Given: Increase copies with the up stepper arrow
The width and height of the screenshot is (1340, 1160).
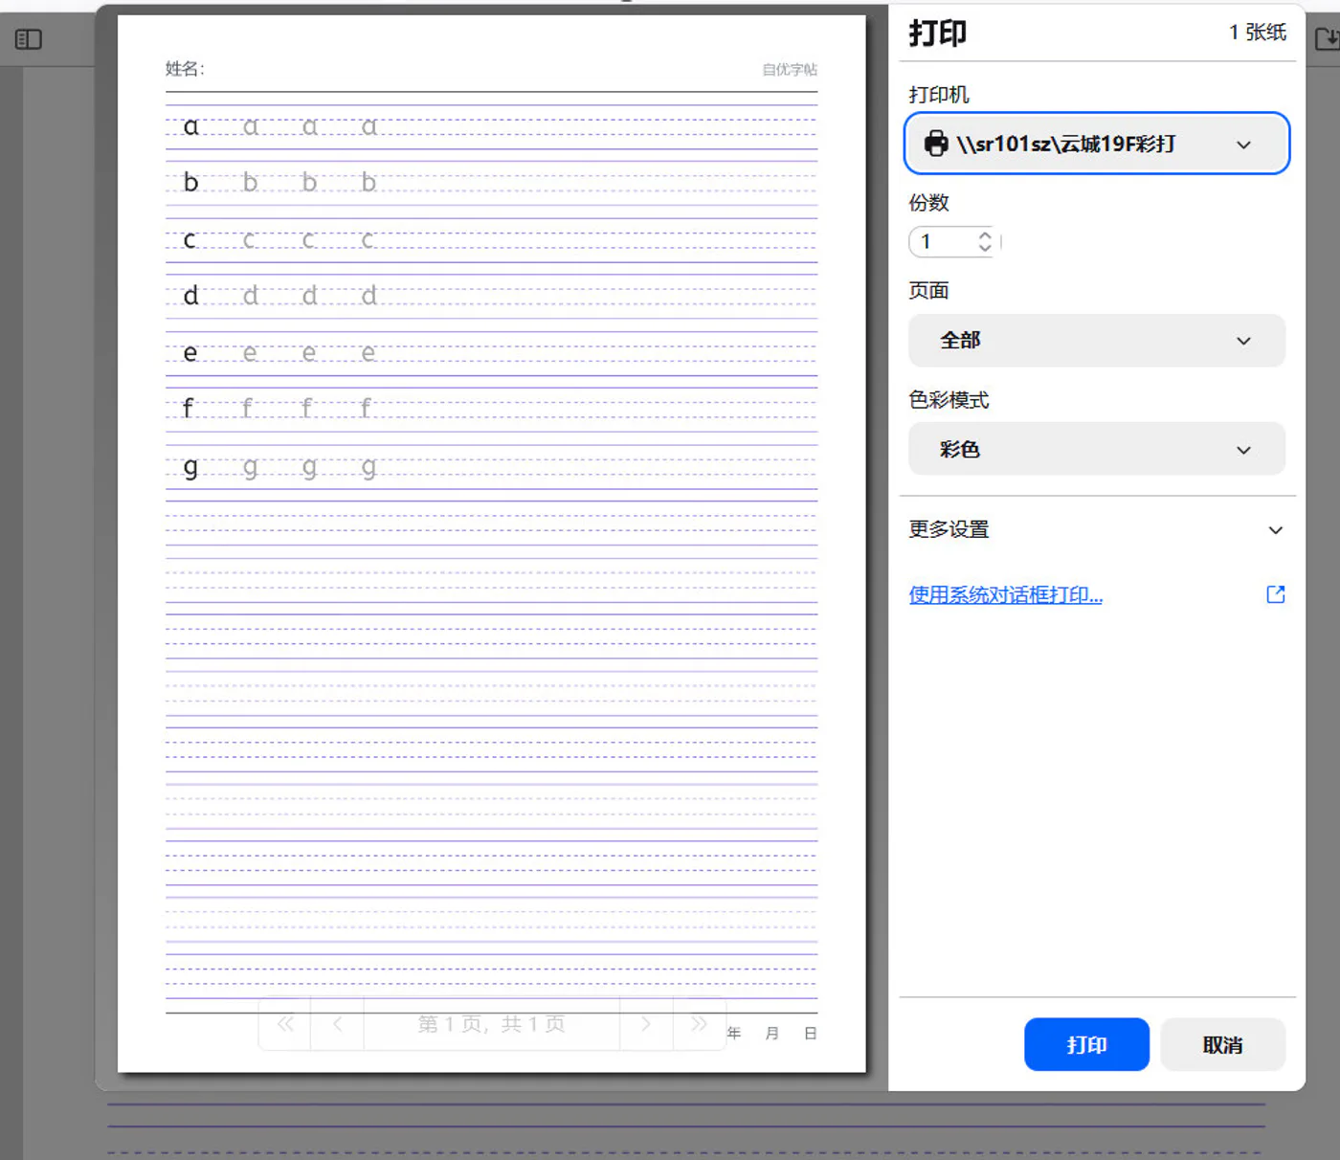Looking at the screenshot, I should pos(985,234).
